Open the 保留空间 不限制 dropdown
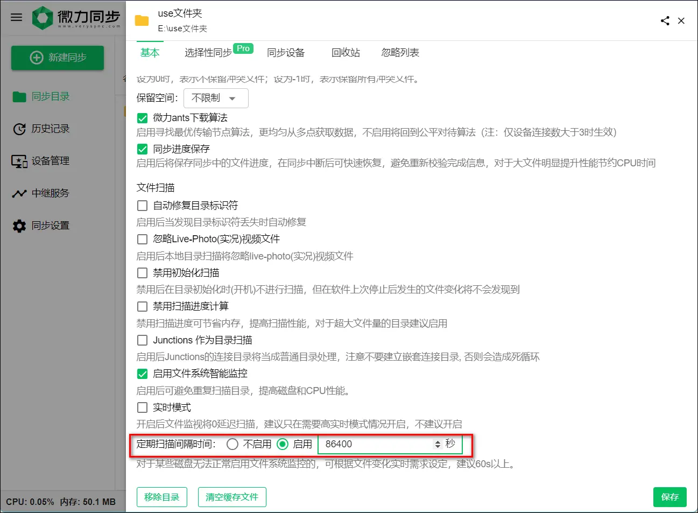This screenshot has width=698, height=513. coord(215,98)
